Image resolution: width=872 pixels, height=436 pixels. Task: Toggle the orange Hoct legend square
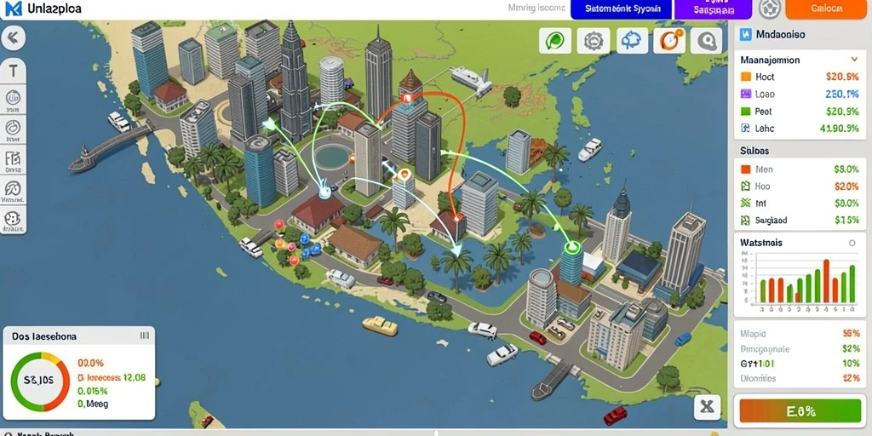coord(746,77)
